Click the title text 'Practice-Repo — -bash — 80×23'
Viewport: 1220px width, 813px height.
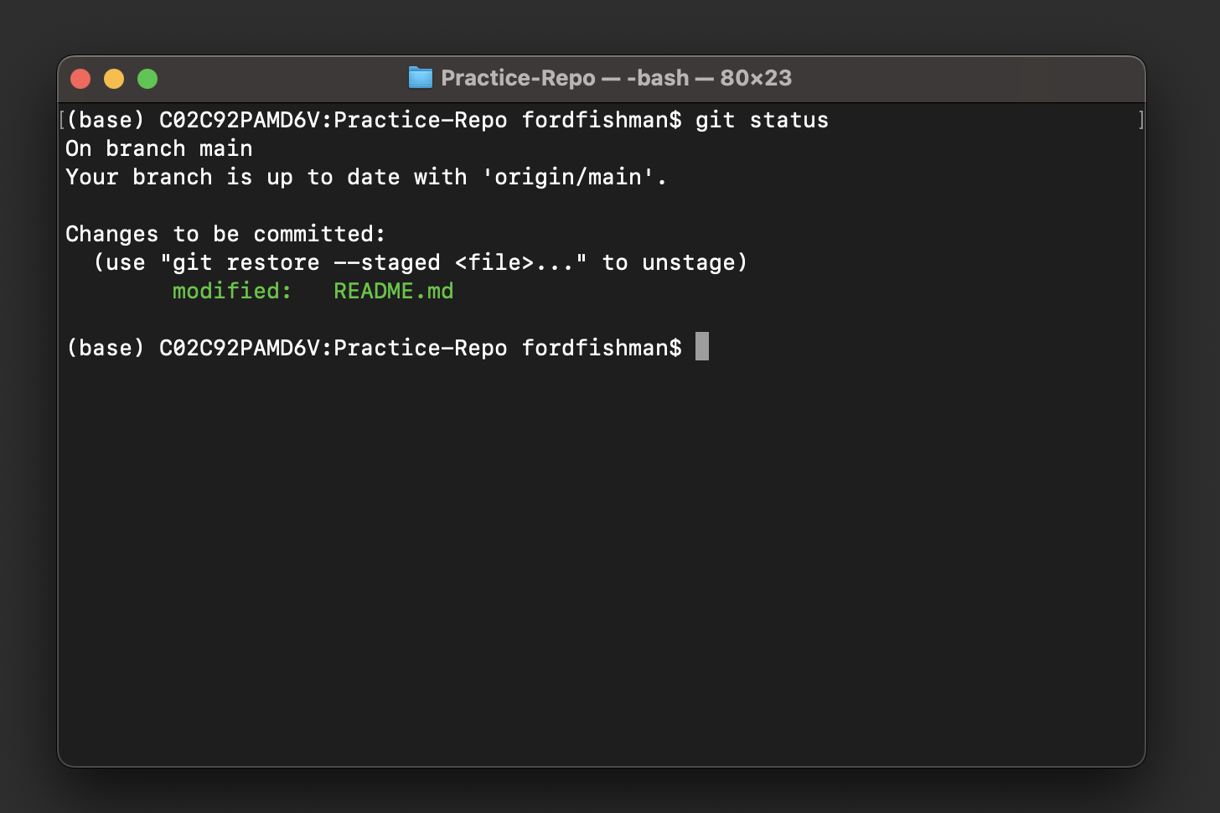[x=616, y=78]
